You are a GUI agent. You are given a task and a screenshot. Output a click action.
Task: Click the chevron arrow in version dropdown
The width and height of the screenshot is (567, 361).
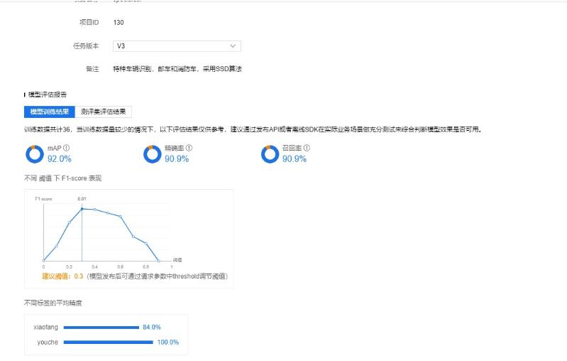coord(233,46)
